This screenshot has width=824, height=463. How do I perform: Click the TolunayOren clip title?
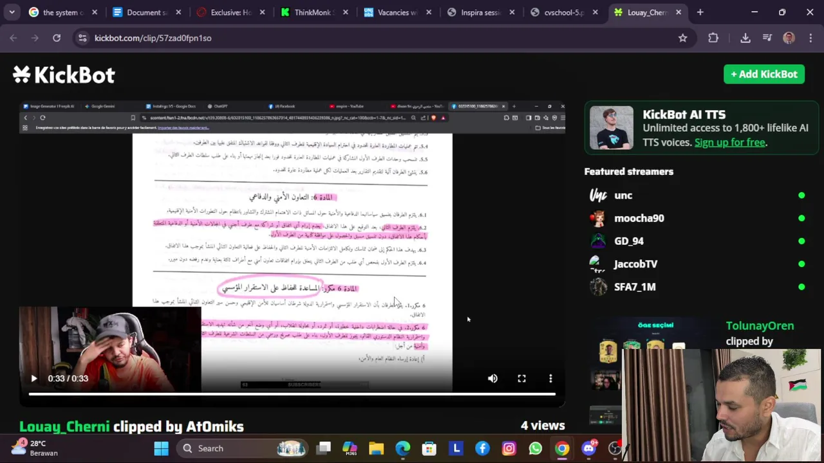pyautogui.click(x=760, y=325)
